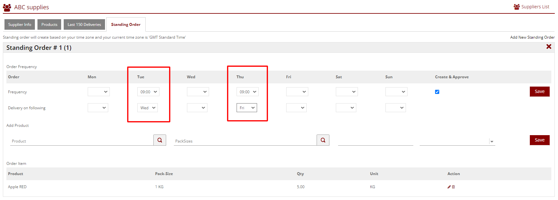Switch to the Supplier Info tab
The image size is (558, 200).
[20, 25]
